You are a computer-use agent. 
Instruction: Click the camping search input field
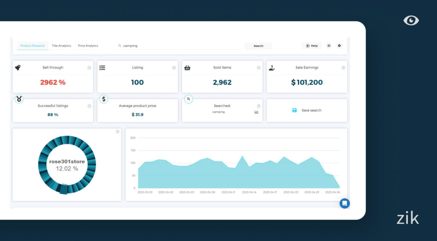179,46
